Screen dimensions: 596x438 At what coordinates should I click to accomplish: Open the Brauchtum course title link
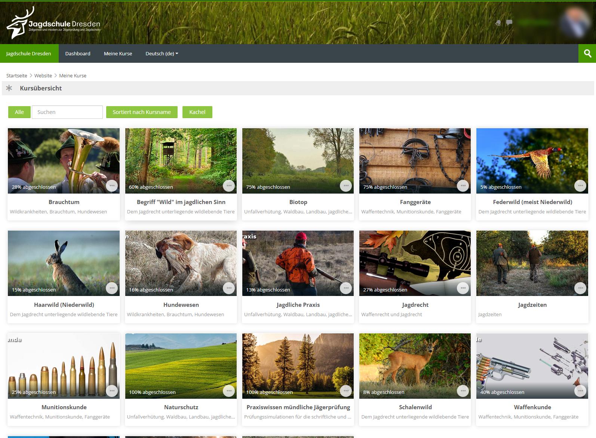point(64,202)
